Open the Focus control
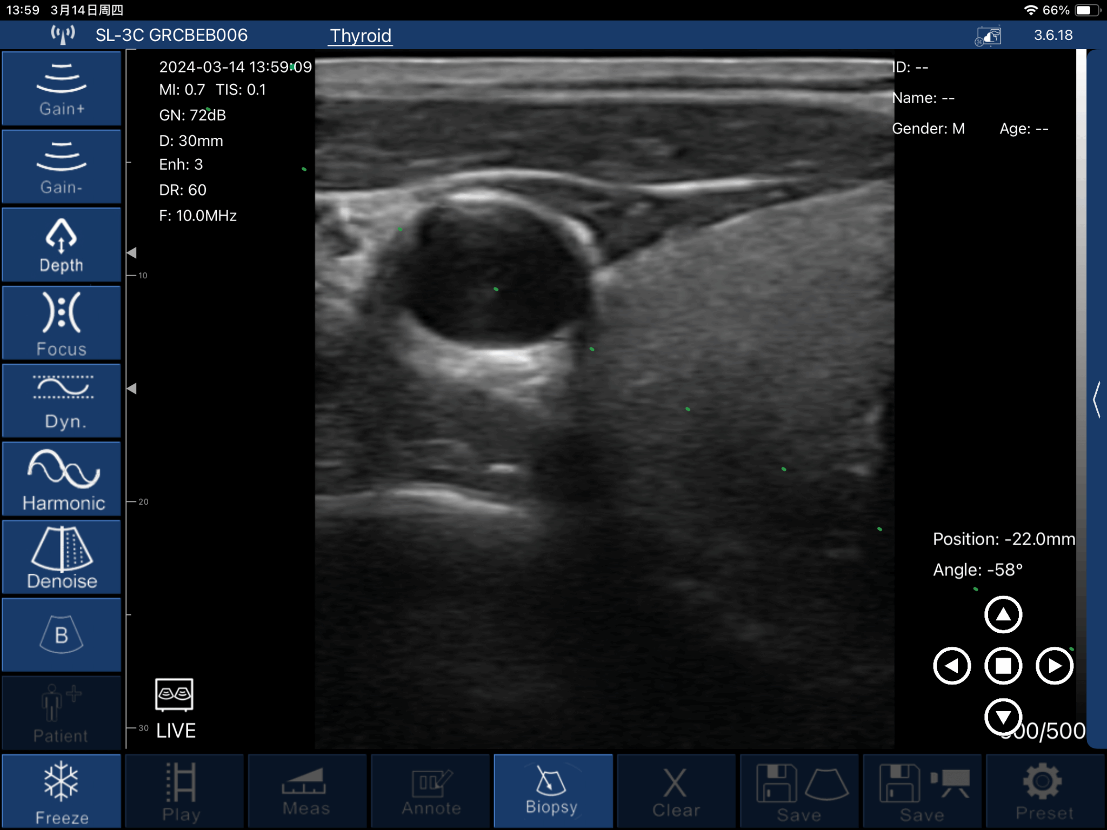 point(61,323)
